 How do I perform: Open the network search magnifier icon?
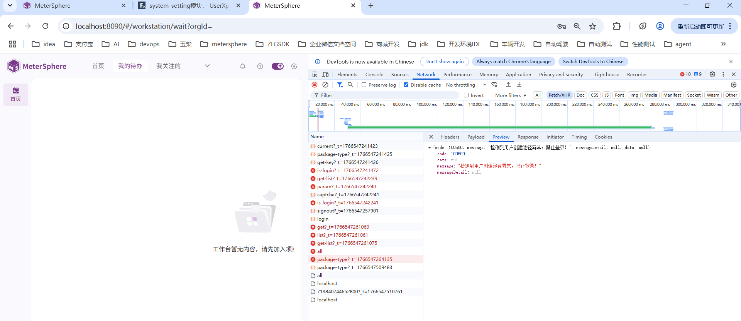[x=350, y=85]
